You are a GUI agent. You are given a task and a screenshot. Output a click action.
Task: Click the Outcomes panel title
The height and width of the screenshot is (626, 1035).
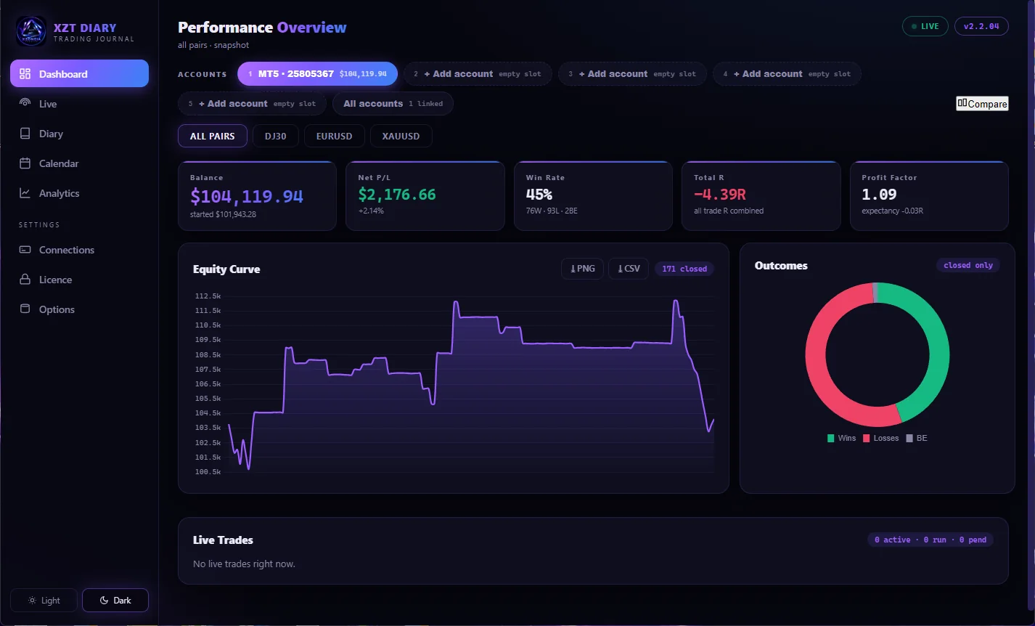click(x=781, y=266)
